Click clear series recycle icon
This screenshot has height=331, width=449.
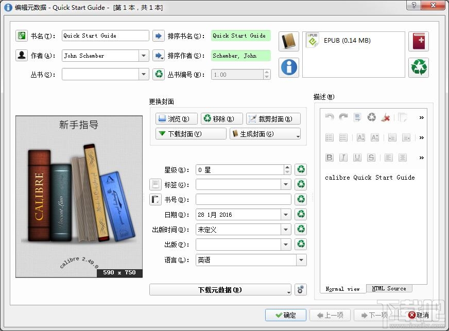pyautogui.click(x=159, y=74)
